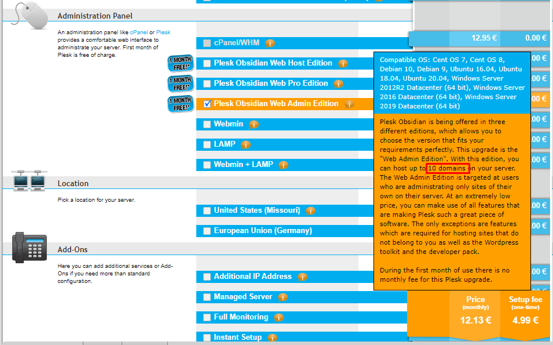The height and width of the screenshot is (345, 553).
Task: Click European Union (Germany) label
Action: (263, 231)
